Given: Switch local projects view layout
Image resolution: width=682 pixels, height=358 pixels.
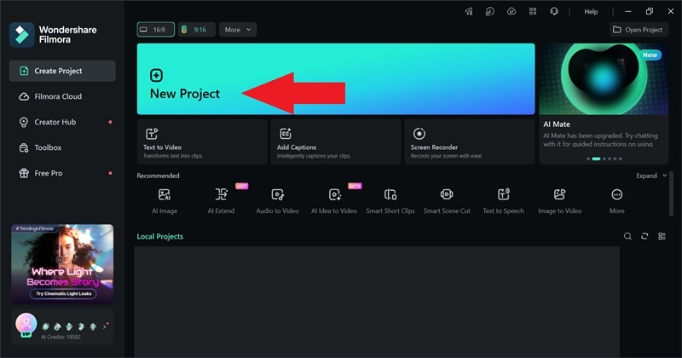Looking at the screenshot, I should click(662, 236).
